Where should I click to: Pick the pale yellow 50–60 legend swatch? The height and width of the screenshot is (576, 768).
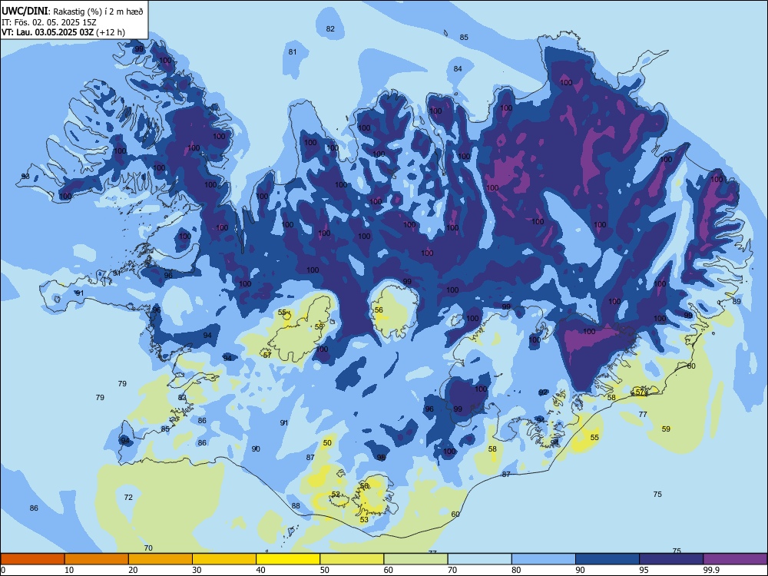353,559
